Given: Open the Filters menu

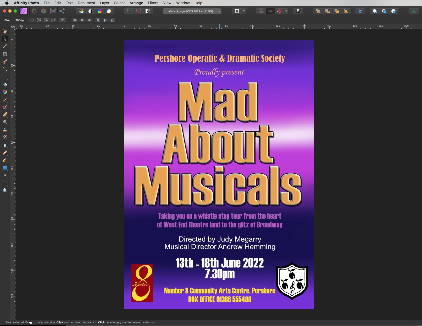Looking at the screenshot, I should pyautogui.click(x=153, y=3).
